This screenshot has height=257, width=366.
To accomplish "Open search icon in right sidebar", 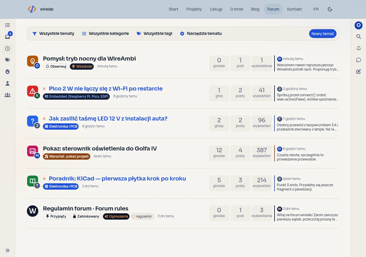I will click(x=359, y=37).
